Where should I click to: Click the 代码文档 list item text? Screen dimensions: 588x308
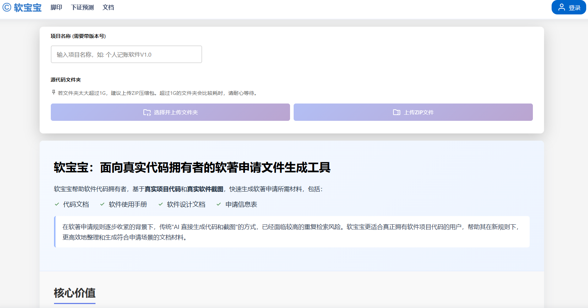(x=76, y=204)
